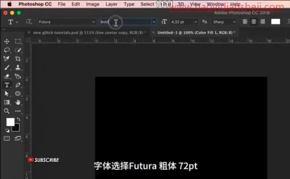Select the Eraser tool
Screen dimensions: 290x179
click(7, 76)
